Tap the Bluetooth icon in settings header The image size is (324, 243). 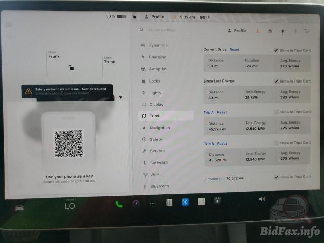[295, 31]
